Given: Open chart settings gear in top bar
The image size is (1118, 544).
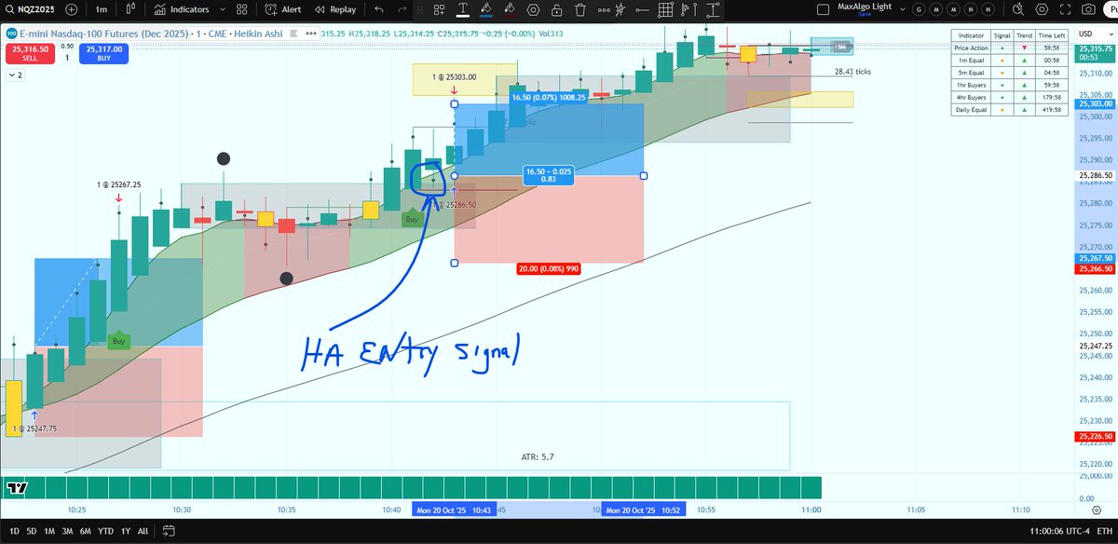Looking at the screenshot, I should [x=1042, y=9].
